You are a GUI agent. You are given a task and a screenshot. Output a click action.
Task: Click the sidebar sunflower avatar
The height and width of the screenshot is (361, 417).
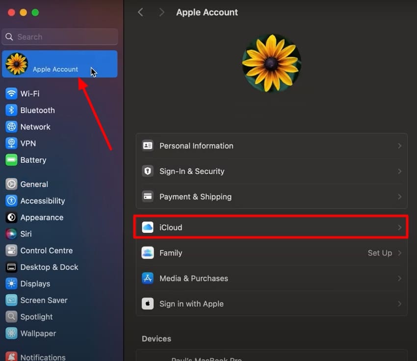(17, 64)
